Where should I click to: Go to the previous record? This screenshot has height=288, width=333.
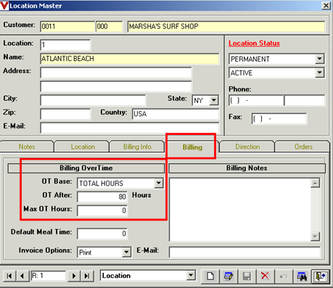(x=22, y=276)
